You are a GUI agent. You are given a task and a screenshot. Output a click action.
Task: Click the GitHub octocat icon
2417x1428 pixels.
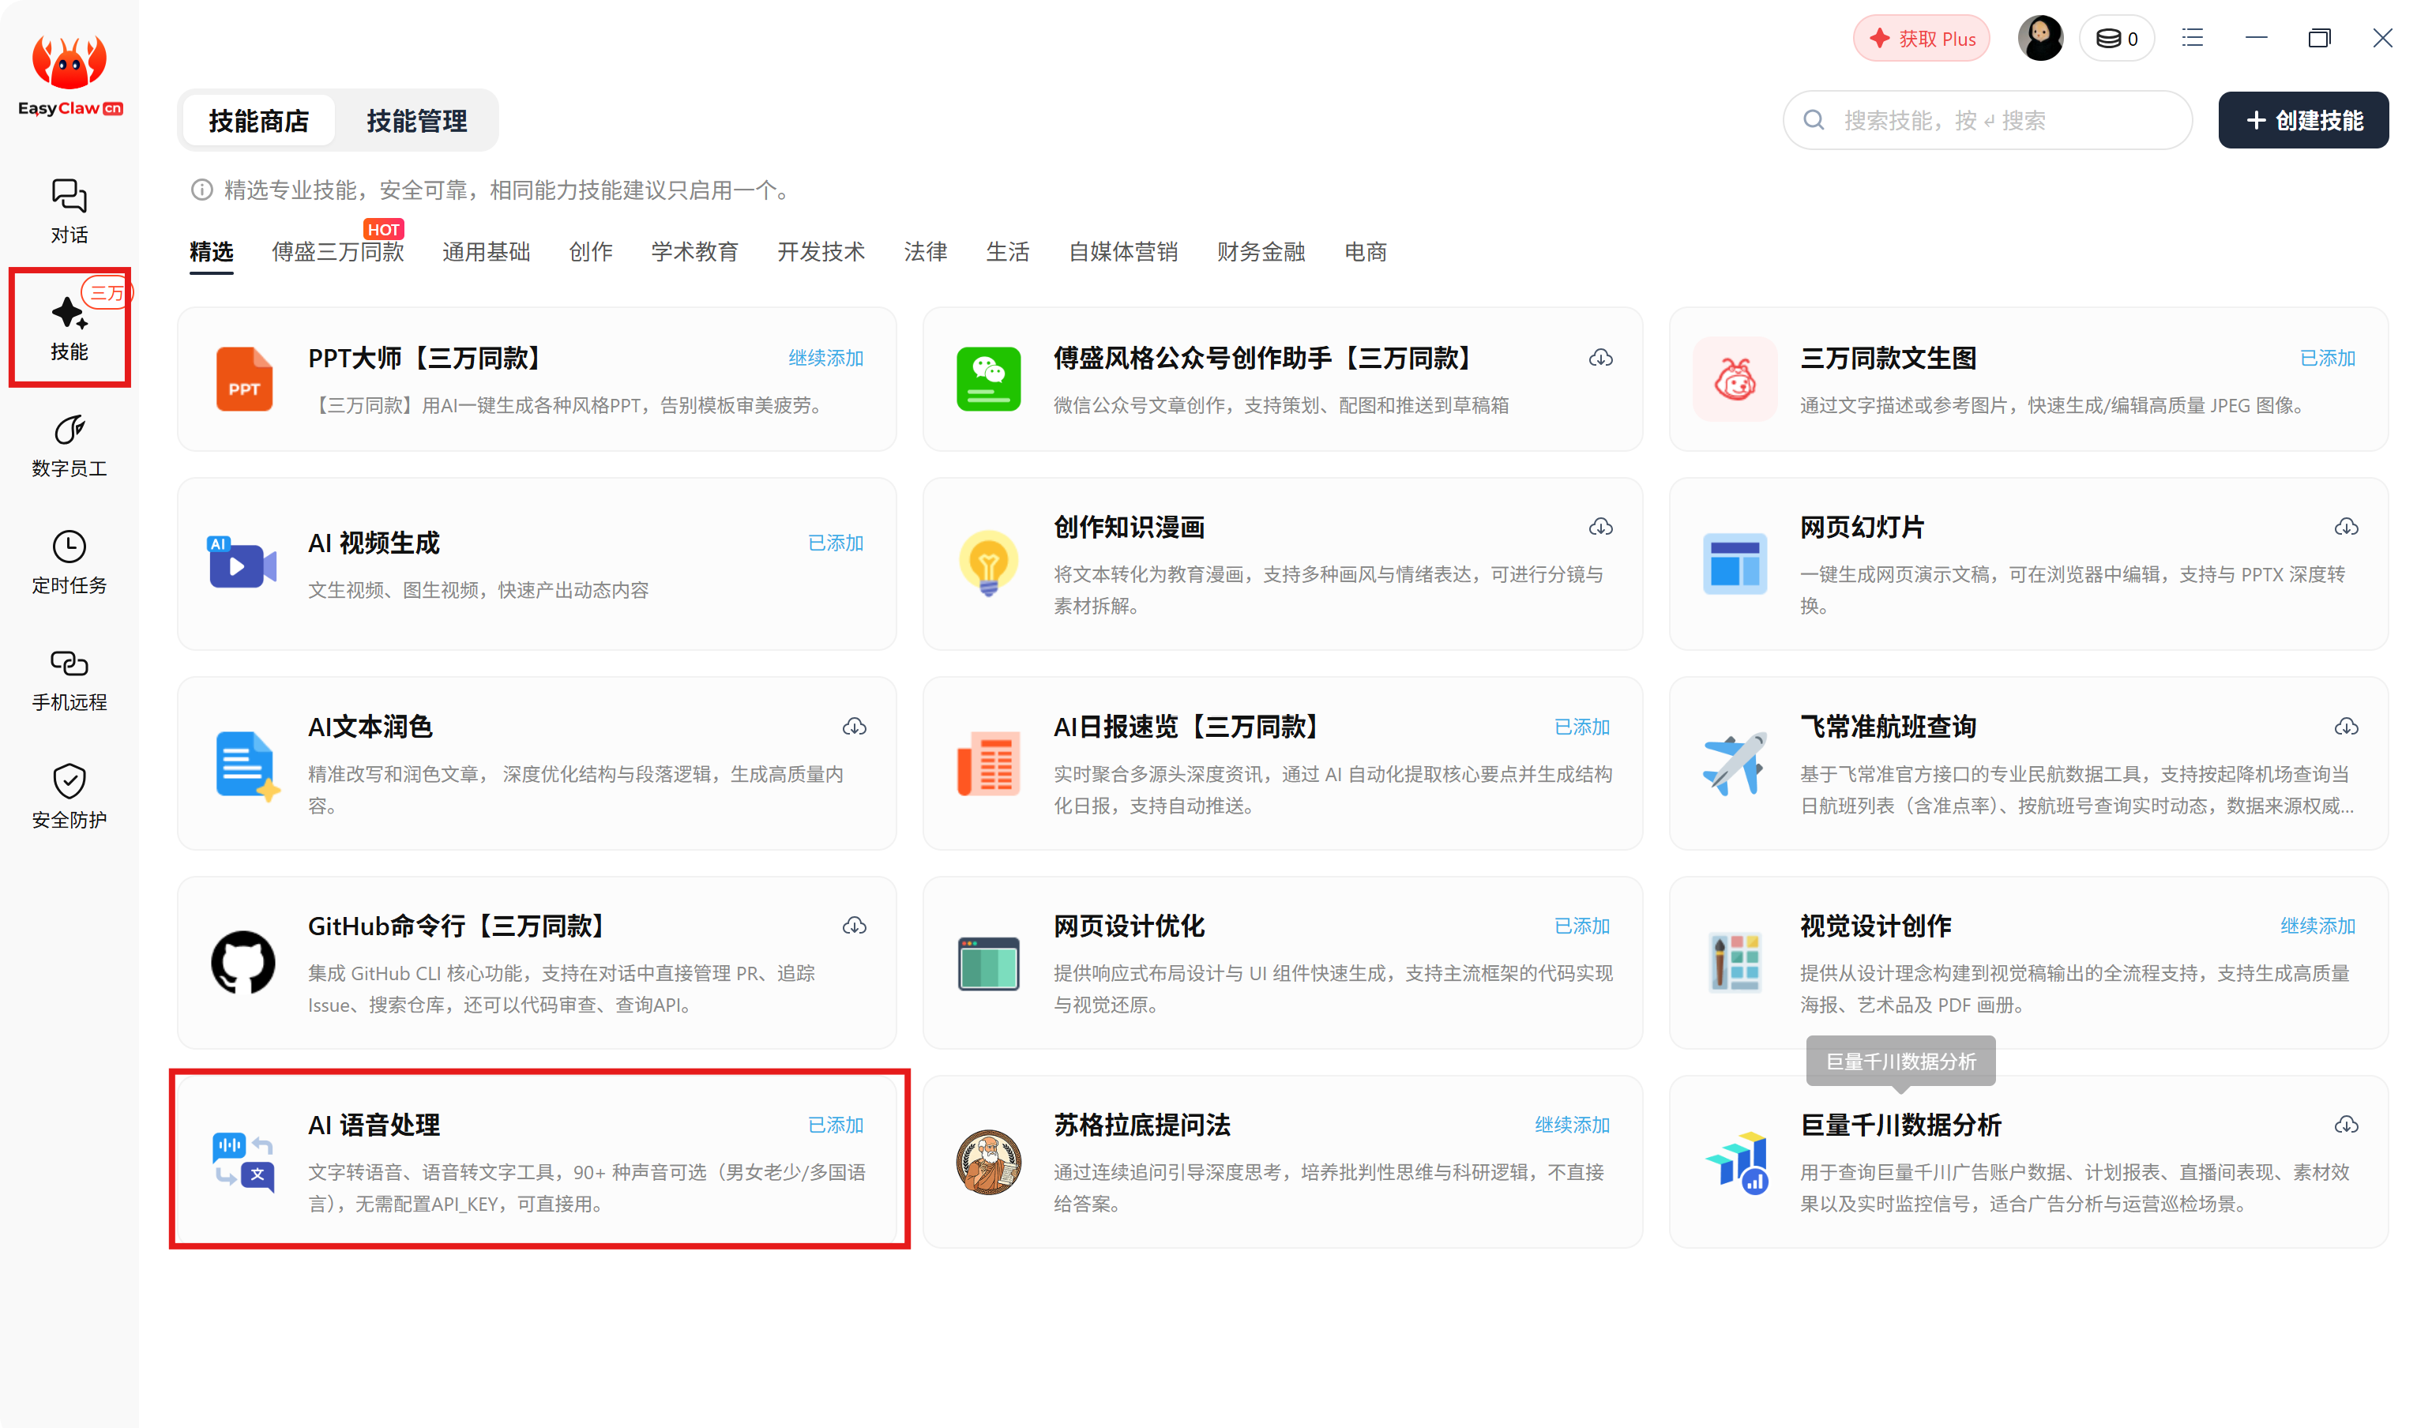click(242, 962)
